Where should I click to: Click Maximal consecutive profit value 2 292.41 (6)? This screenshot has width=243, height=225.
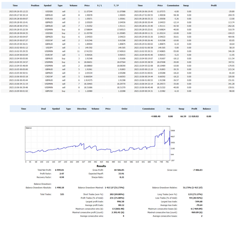coord(118,212)
